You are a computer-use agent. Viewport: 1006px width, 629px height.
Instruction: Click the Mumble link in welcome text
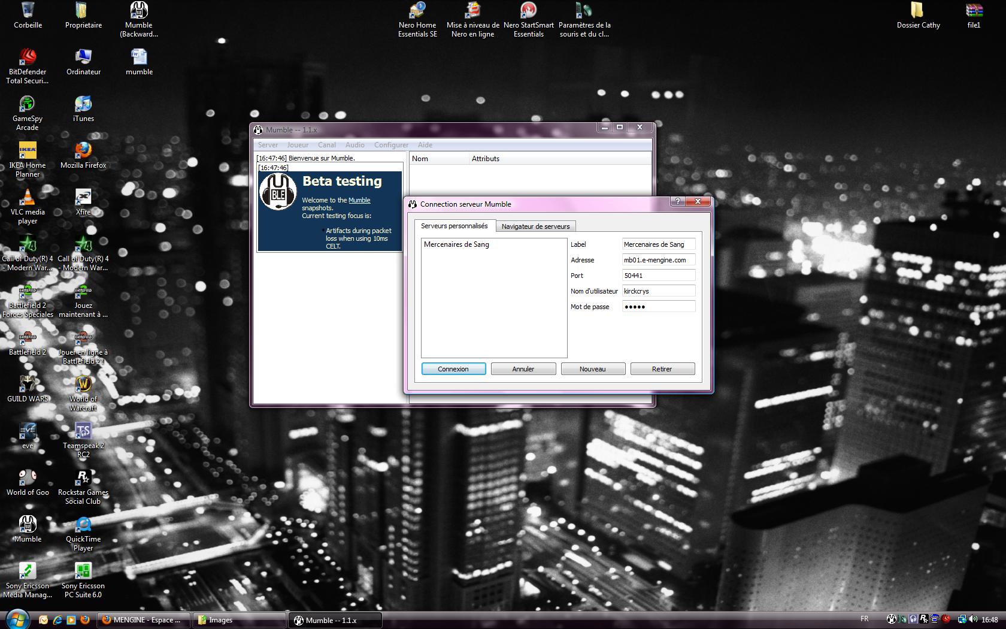point(359,200)
